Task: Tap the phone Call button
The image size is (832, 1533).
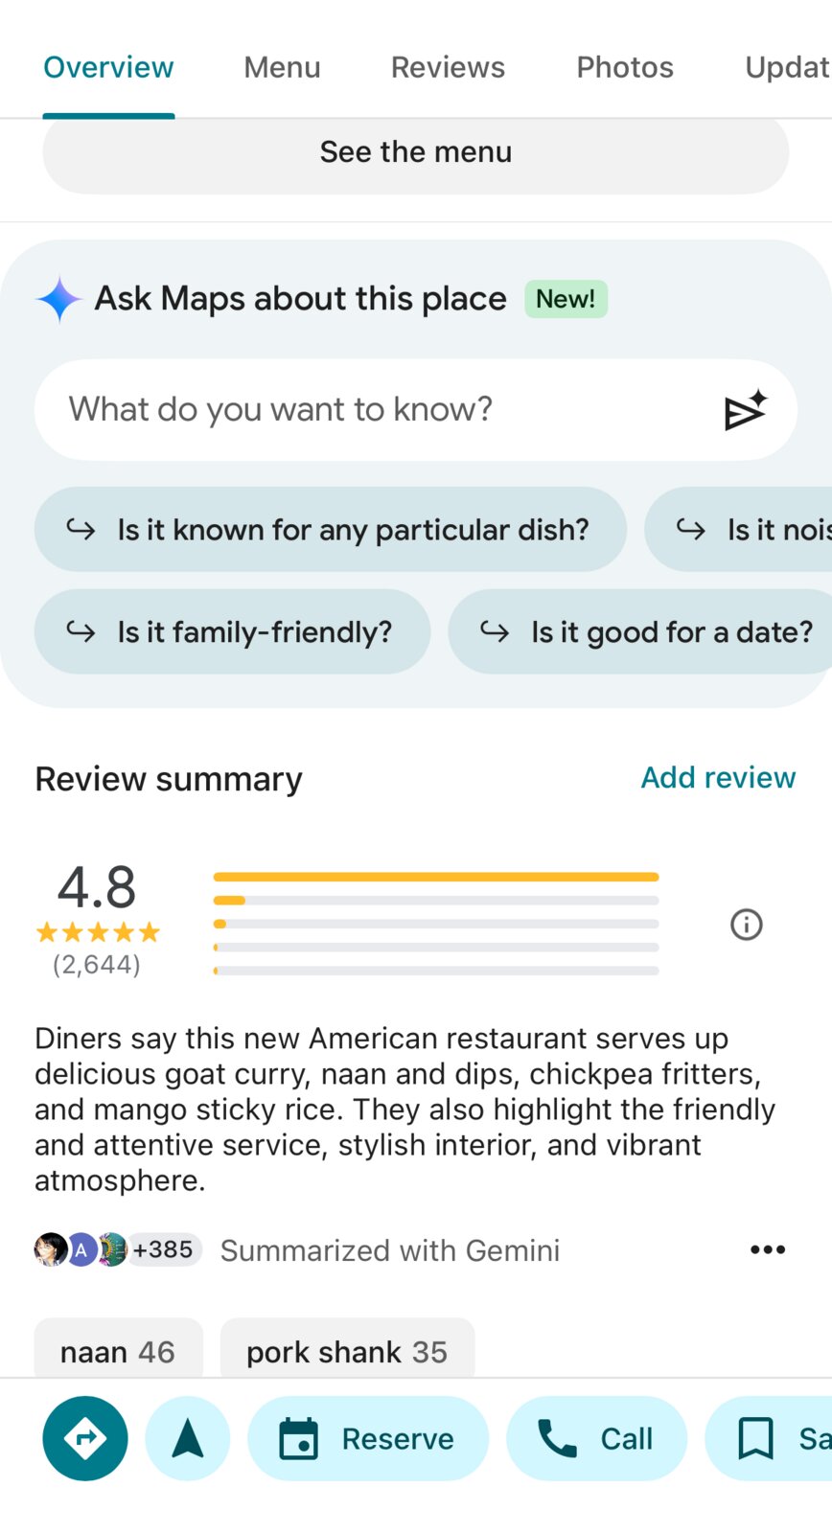Action: 597,1438
